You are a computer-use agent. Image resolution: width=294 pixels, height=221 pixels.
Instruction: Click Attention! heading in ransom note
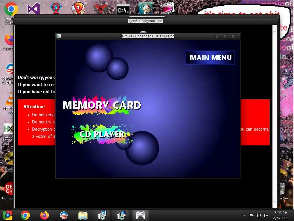34,106
